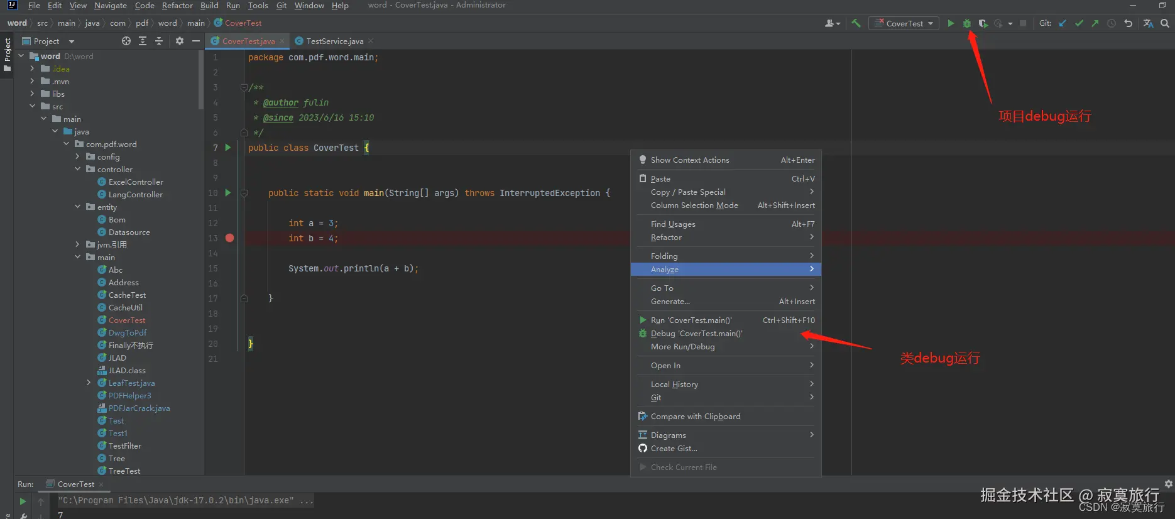Open the Refactor menu in menu bar
Screen dimensions: 1175x519
(x=177, y=6)
